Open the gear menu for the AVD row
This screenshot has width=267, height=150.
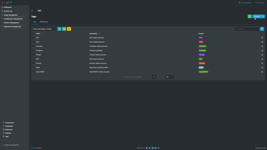coord(262,38)
